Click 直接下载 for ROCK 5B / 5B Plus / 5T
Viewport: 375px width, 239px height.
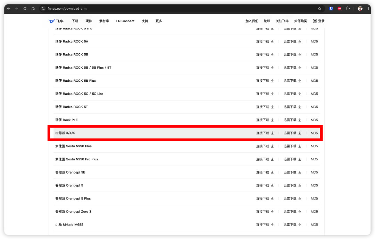click(x=265, y=68)
